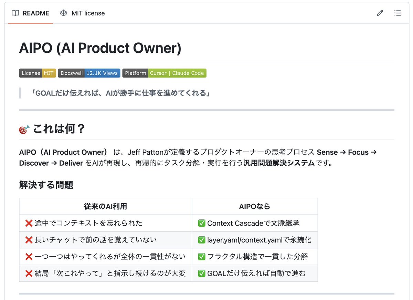Viewport: 413px width, 300px height.
Task: Click the red cross in the 結局 row
Action: click(29, 273)
